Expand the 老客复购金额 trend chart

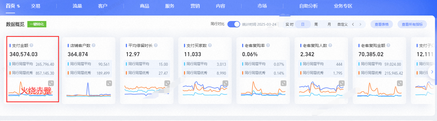tap(400, 83)
